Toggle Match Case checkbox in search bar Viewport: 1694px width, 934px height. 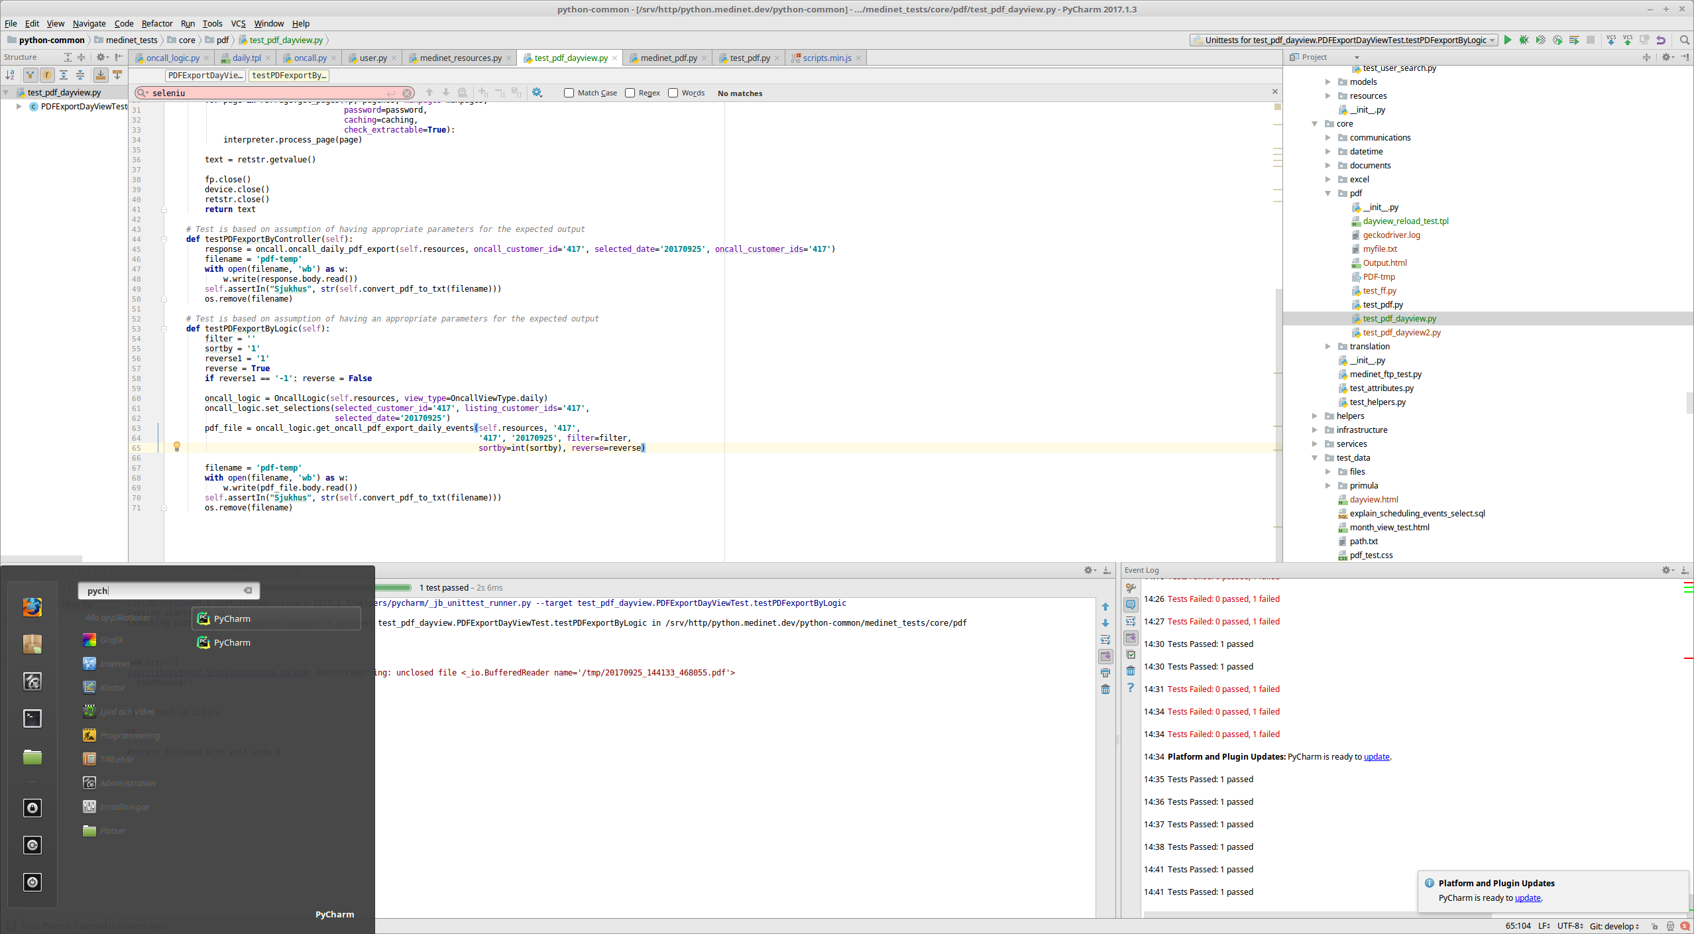coord(568,93)
